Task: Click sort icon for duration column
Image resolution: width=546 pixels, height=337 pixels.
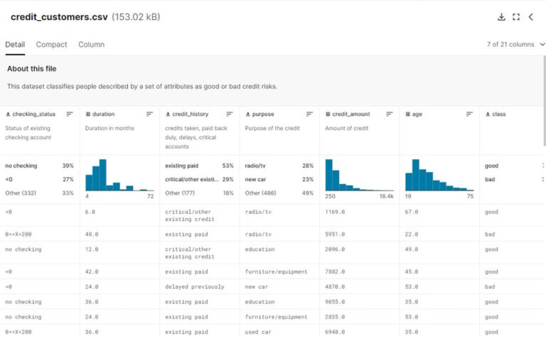Action: (149, 114)
